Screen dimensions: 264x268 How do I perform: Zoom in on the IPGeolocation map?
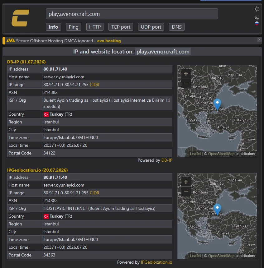pyautogui.click(x=186, y=182)
